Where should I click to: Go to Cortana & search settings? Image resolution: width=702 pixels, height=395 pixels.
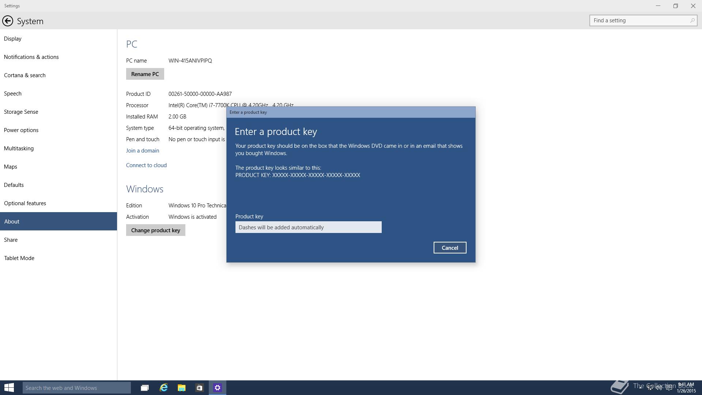[x=58, y=75]
